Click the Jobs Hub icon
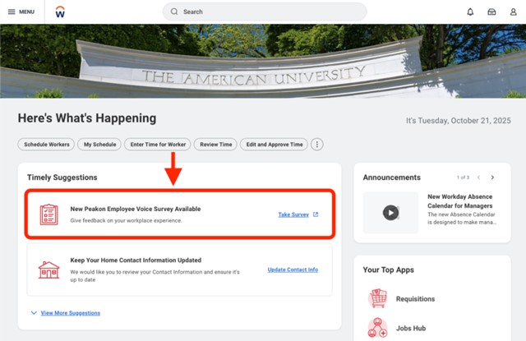Screen dimensions: 526x341 click(378, 328)
